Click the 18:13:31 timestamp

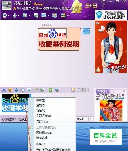47,25
